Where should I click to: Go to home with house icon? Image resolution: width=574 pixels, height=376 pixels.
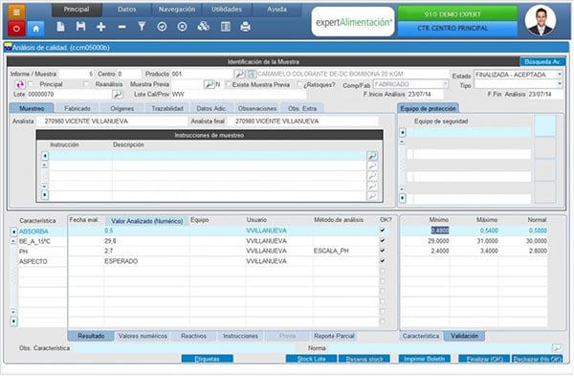36,28
